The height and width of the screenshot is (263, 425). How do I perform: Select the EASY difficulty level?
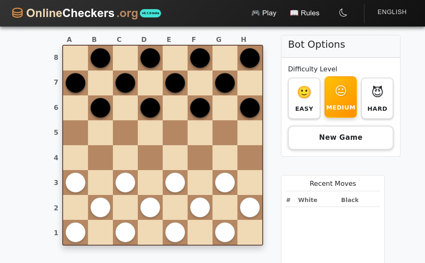click(x=304, y=98)
